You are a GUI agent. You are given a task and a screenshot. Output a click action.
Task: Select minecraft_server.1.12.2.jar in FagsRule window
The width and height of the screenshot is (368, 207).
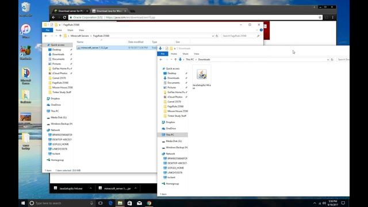[x=94, y=48]
